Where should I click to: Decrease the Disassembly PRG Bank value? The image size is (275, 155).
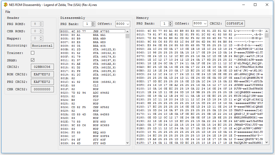coord(93,25)
